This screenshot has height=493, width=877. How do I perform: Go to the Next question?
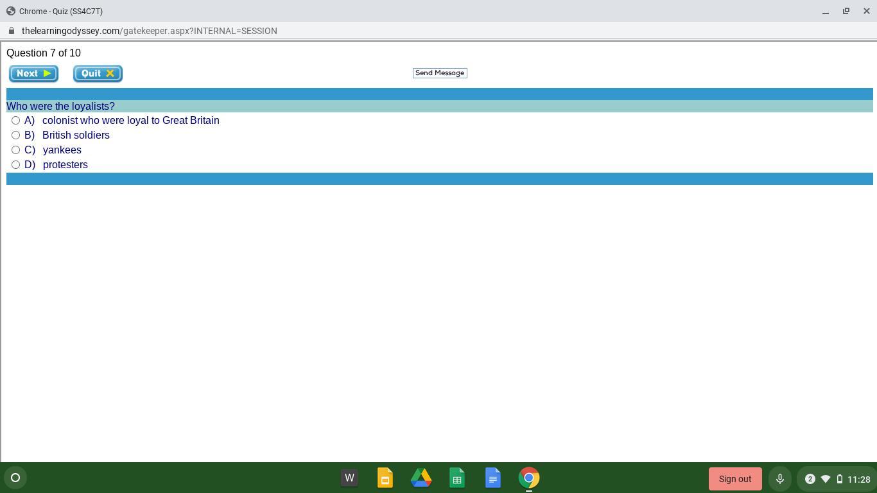pyautogui.click(x=33, y=73)
